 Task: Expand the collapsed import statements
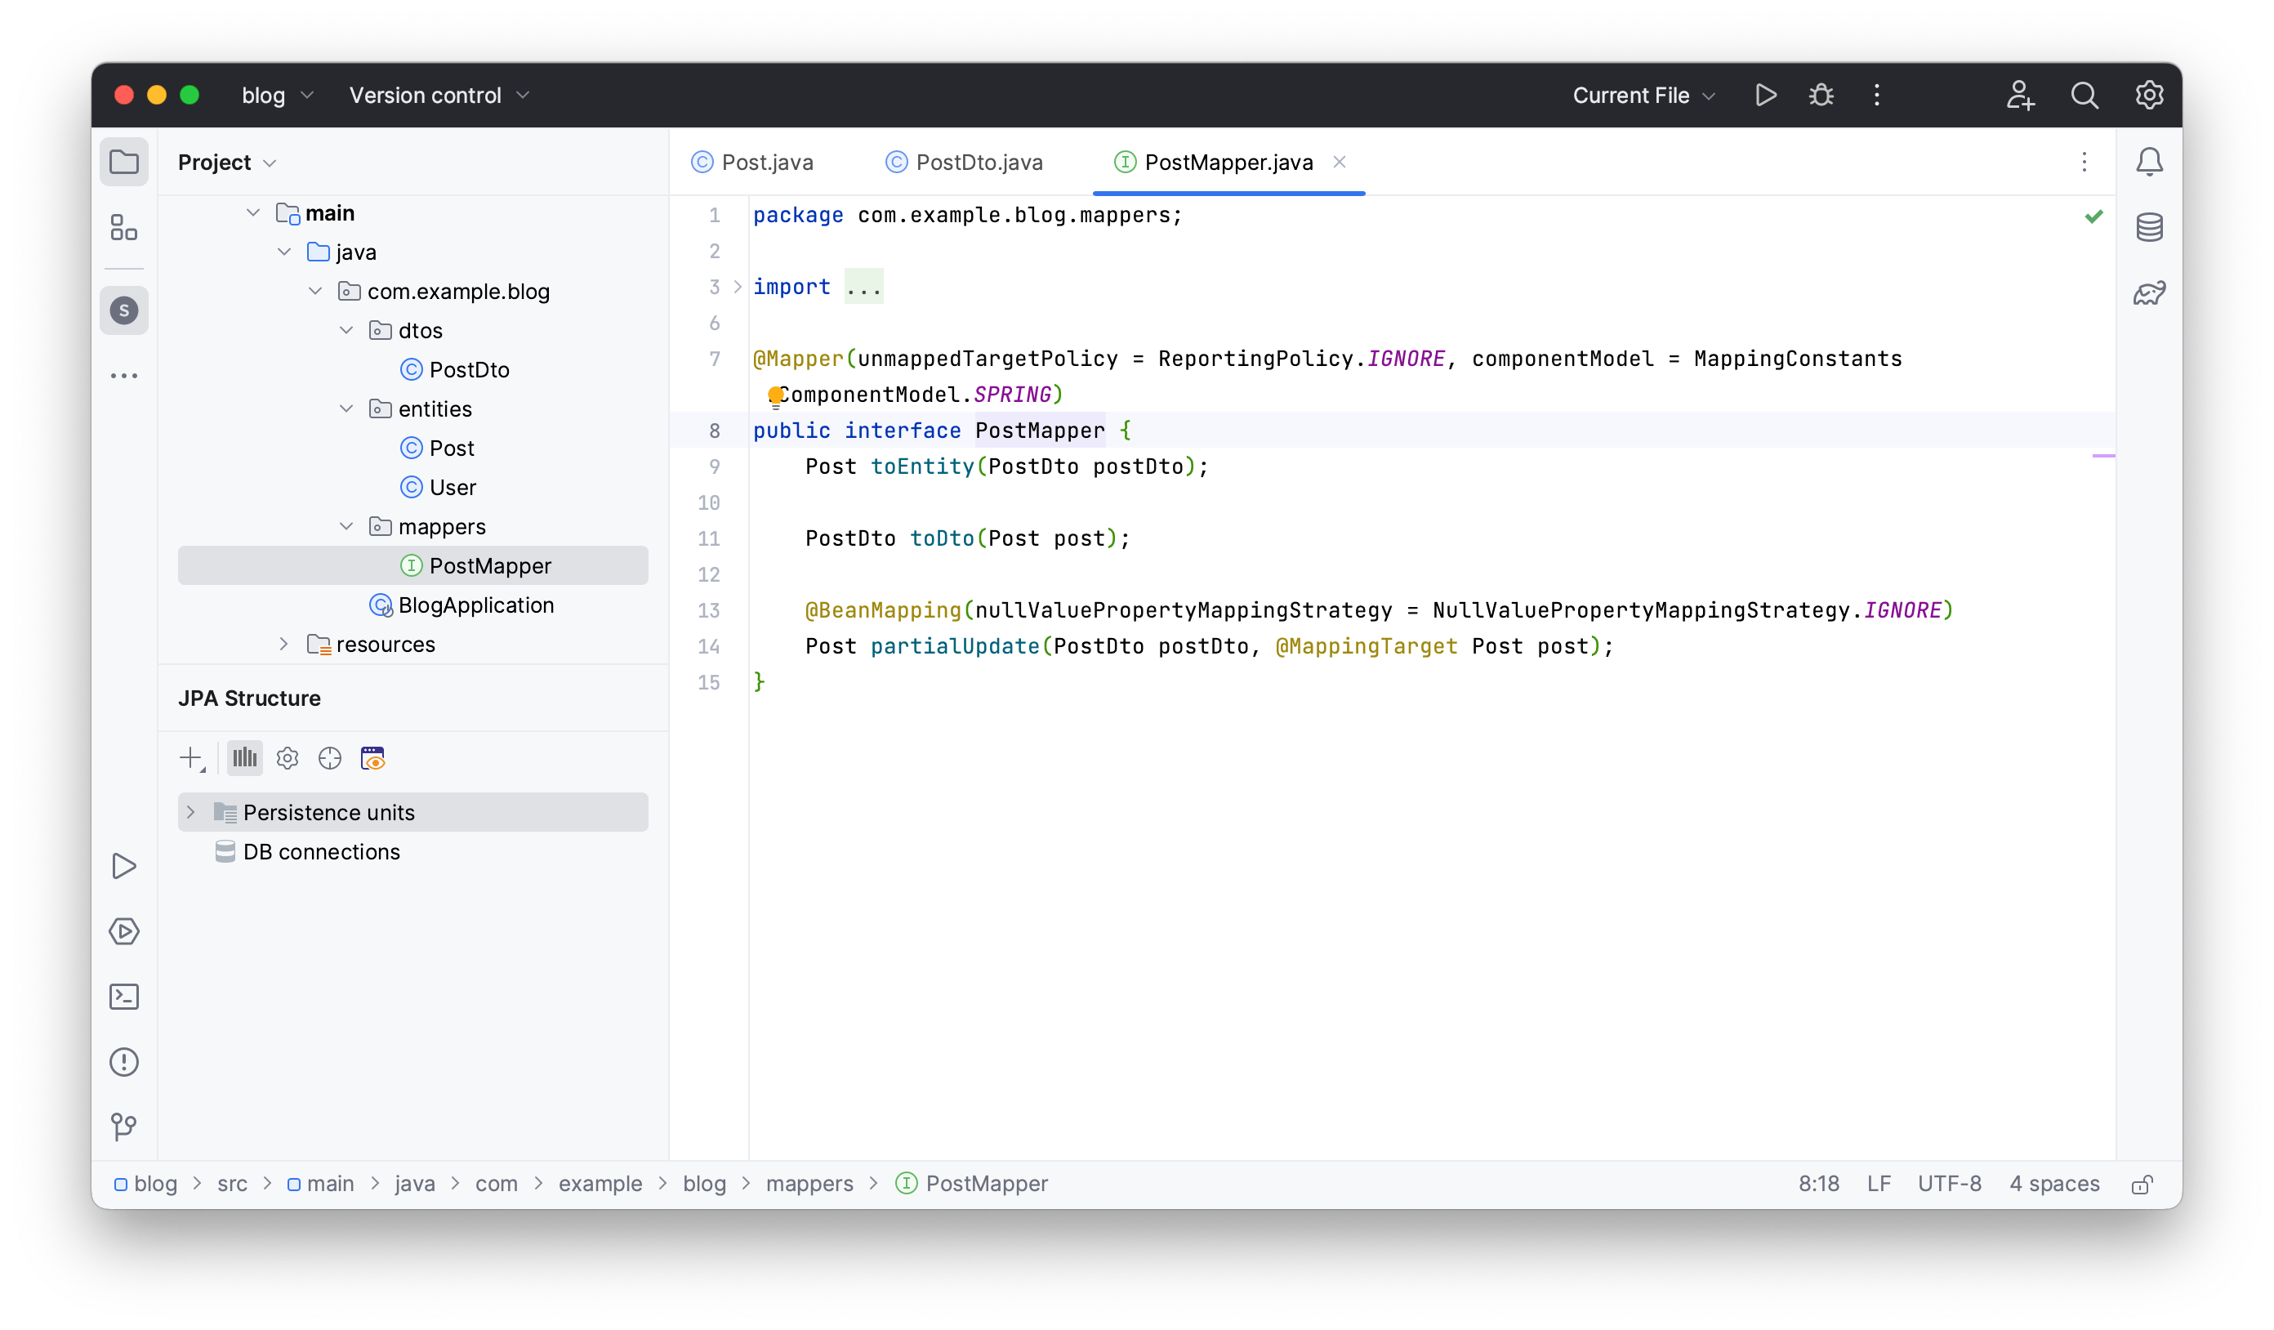click(x=864, y=286)
